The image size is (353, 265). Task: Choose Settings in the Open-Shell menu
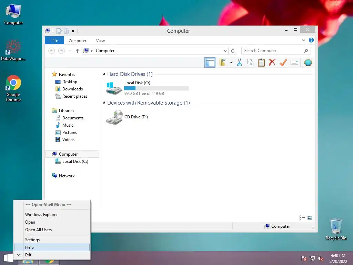52,240
